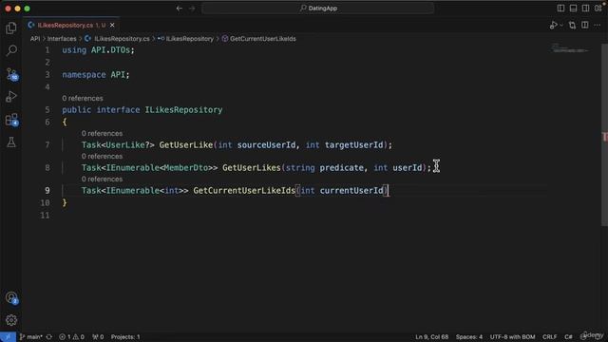608x342 pixels.
Task: Click 0 references above ILikesRepository interface
Action: point(83,99)
